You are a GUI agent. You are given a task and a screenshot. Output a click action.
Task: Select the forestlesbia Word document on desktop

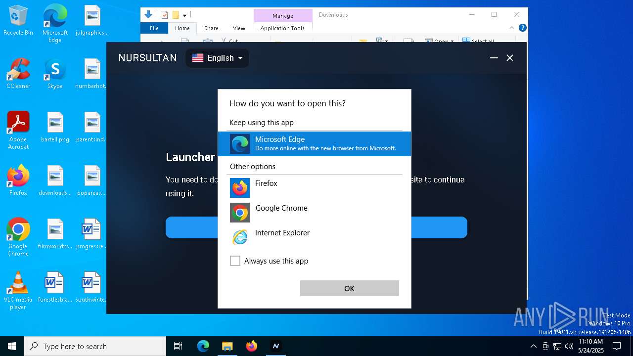click(55, 287)
